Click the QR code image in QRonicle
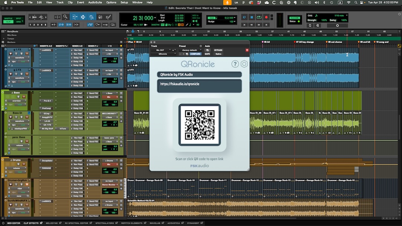The height and width of the screenshot is (226, 402). [x=200, y=125]
